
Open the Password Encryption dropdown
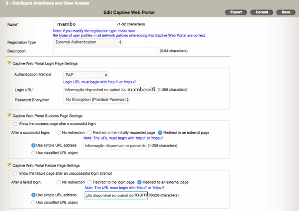97,100
